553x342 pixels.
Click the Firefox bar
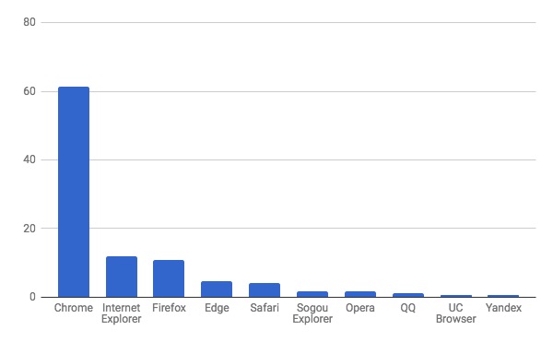tap(169, 278)
